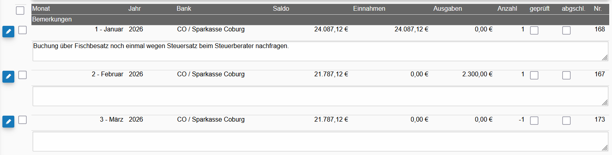
Task: Select the Februar row checkbox
Action: pyautogui.click(x=22, y=75)
